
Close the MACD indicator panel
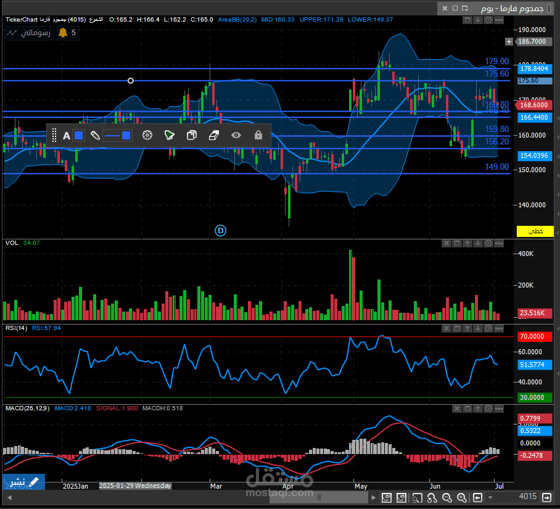(457, 408)
